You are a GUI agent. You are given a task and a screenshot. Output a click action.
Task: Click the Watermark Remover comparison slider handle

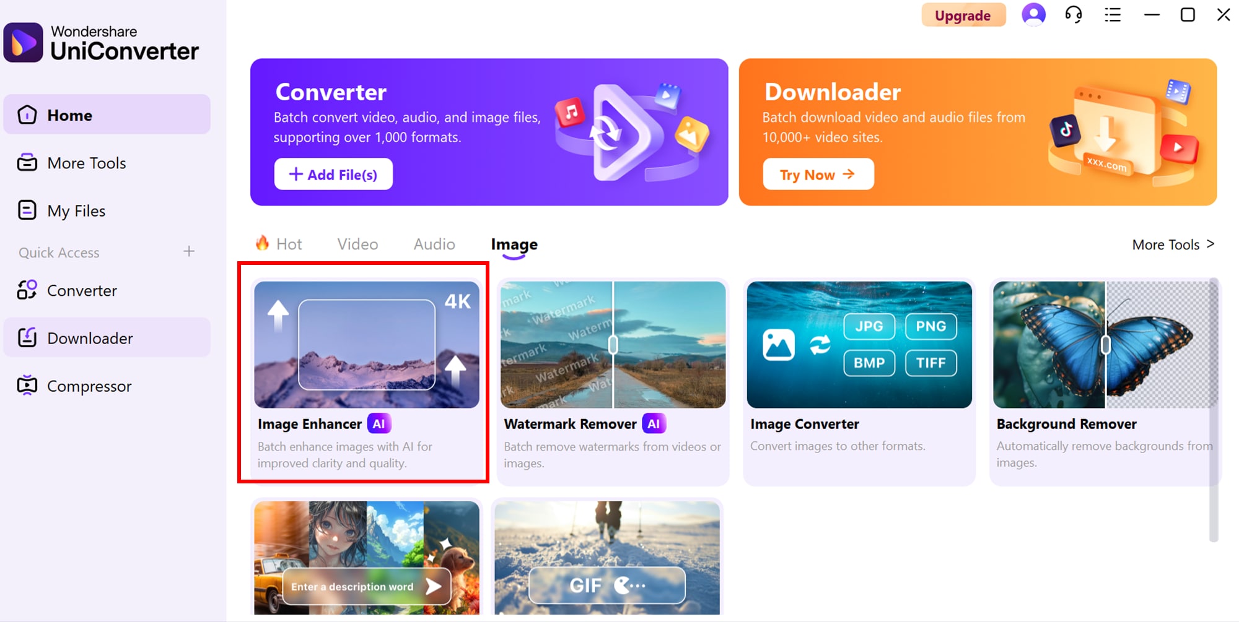[613, 345]
